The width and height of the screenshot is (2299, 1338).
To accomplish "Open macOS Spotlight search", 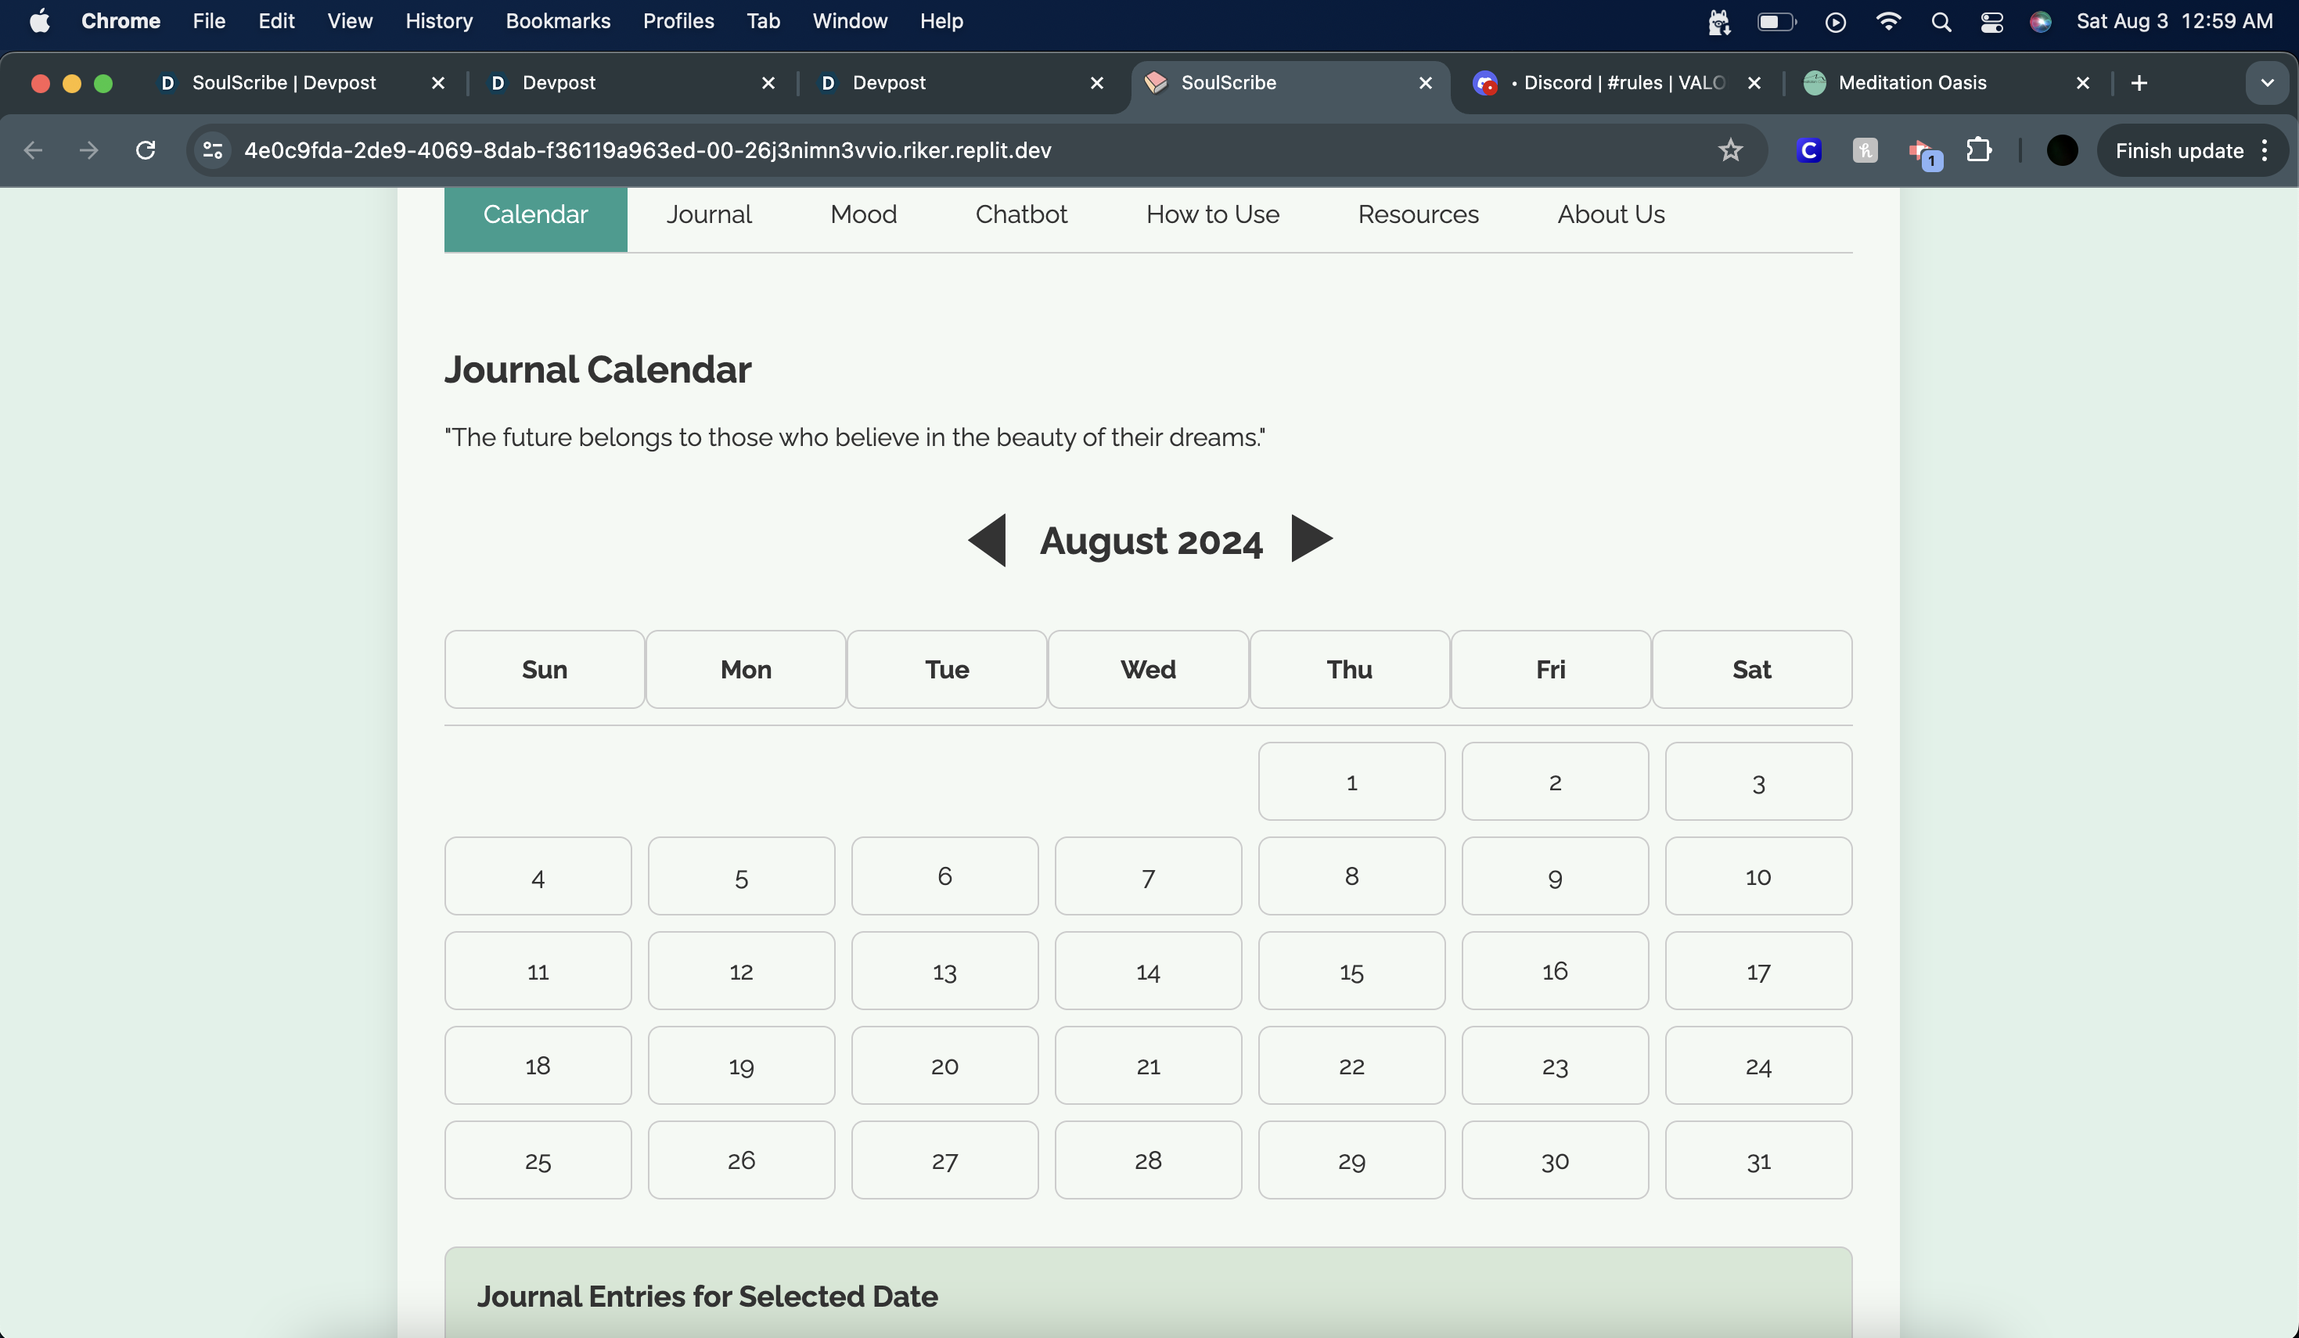I will 1941,21.
